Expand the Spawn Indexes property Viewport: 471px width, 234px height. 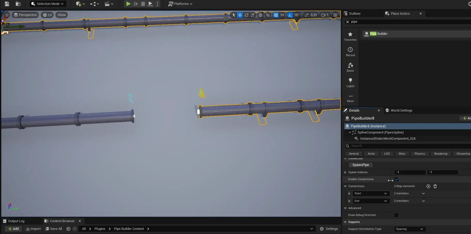point(345,172)
